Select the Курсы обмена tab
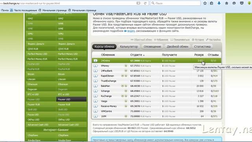The width and height of the screenshot is (252, 142). click(104, 47)
